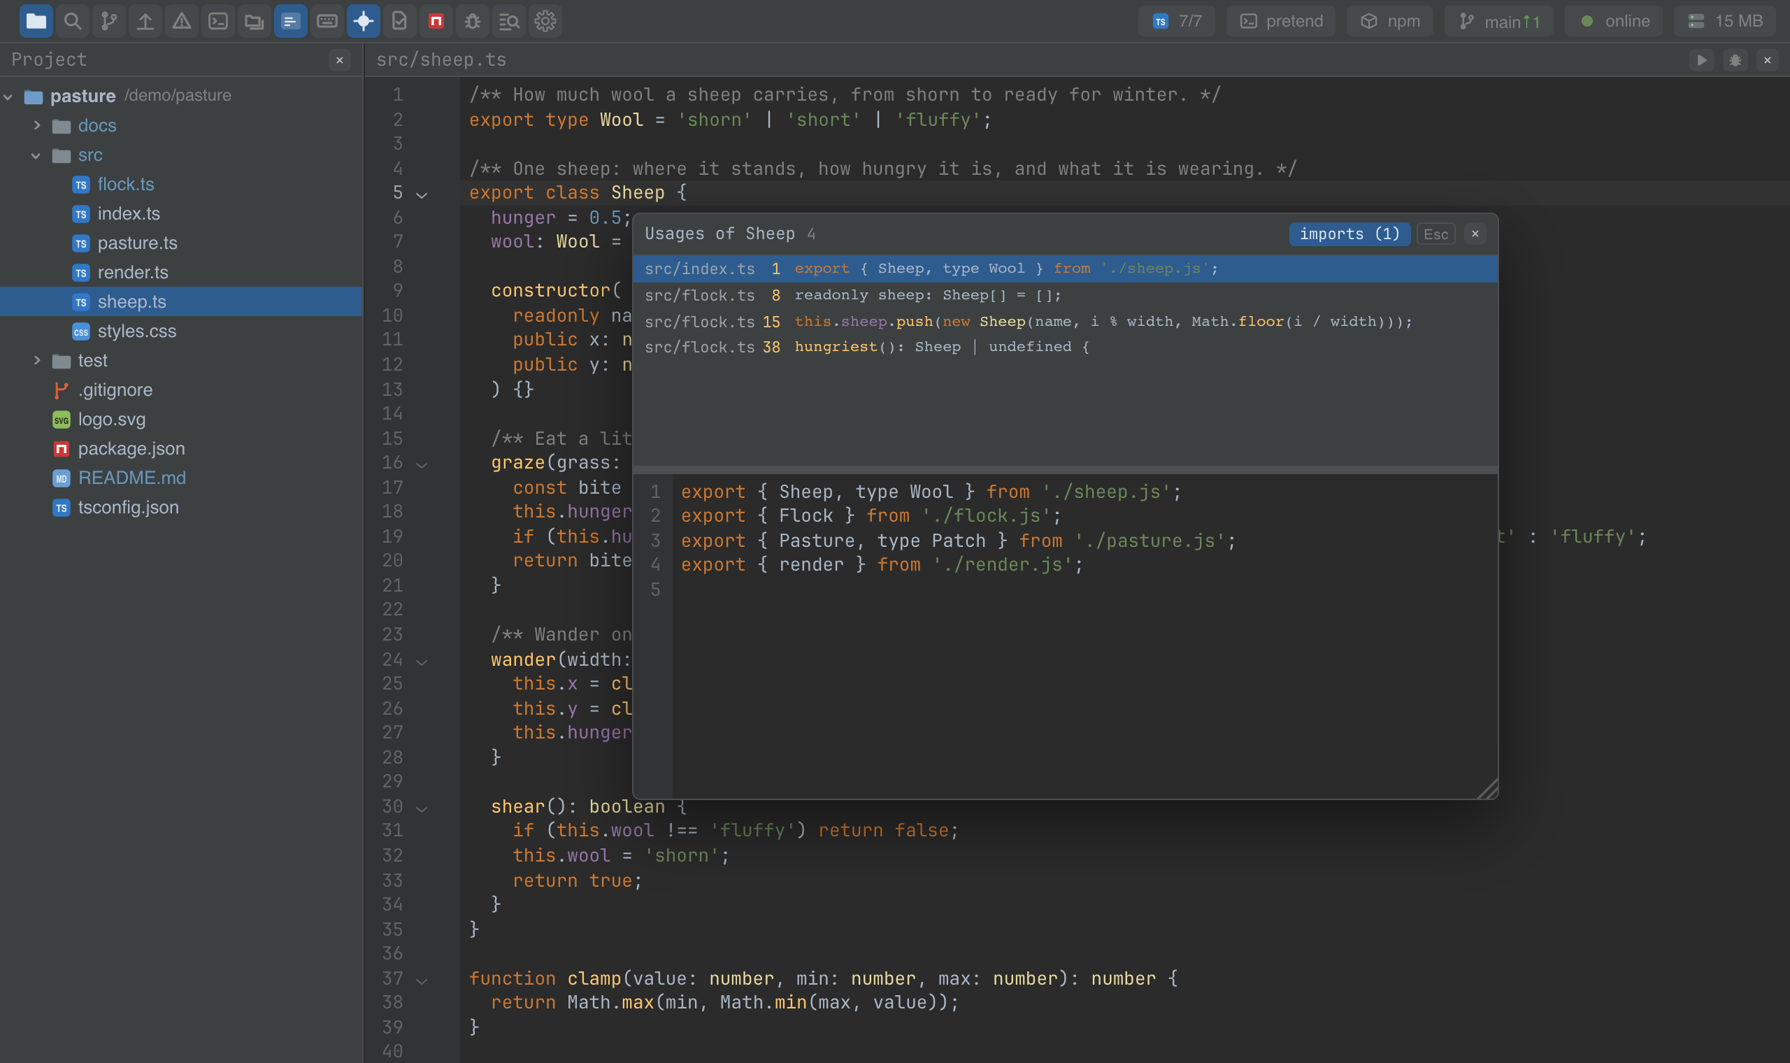Select usage at src/flock.ts line 15

pyautogui.click(x=1066, y=322)
